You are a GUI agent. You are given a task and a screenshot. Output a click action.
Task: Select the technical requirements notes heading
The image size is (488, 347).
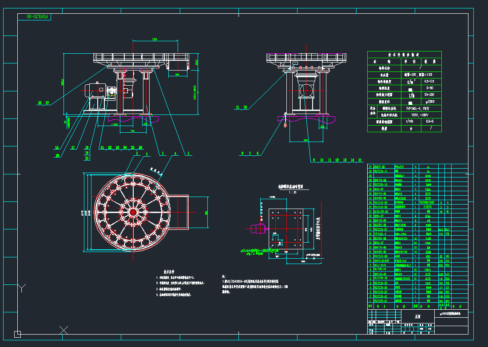(x=171, y=272)
